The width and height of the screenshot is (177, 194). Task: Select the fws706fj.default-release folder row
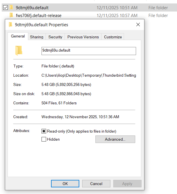(x=89, y=15)
